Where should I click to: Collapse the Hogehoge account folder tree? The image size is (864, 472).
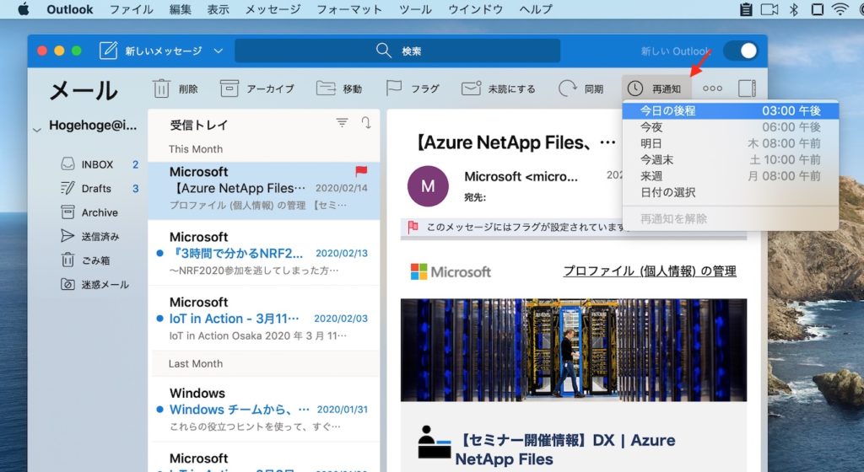[x=36, y=129]
